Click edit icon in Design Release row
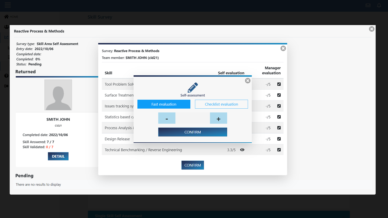388x218 pixels. coord(279,139)
